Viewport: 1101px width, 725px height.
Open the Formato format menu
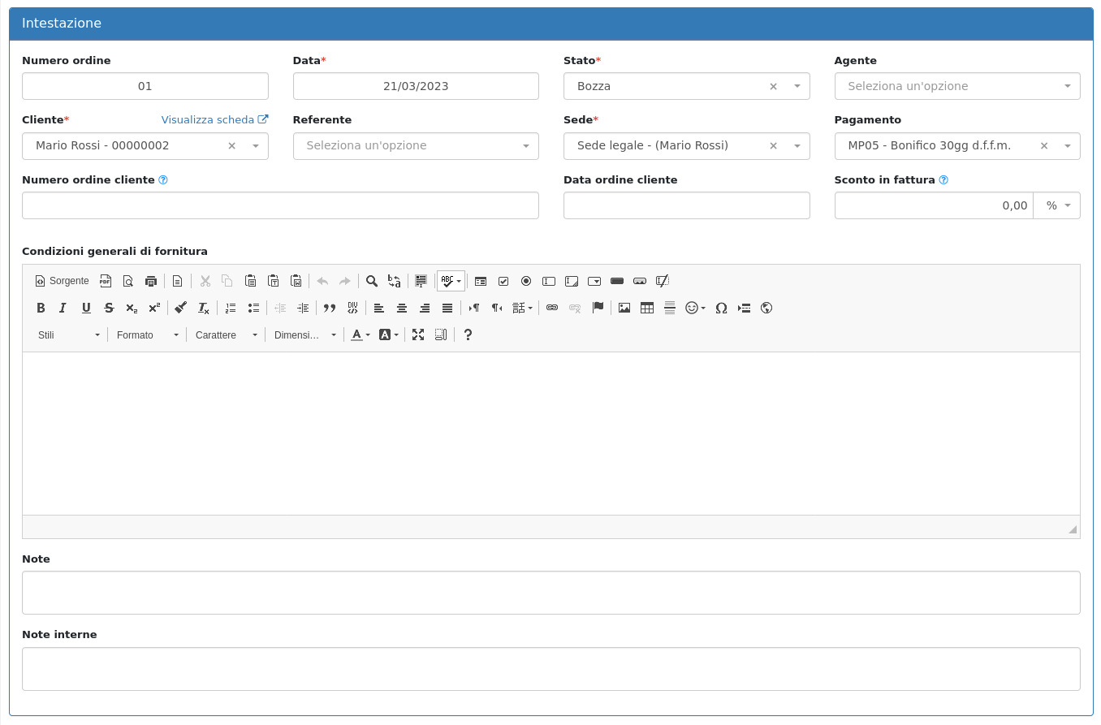click(147, 334)
